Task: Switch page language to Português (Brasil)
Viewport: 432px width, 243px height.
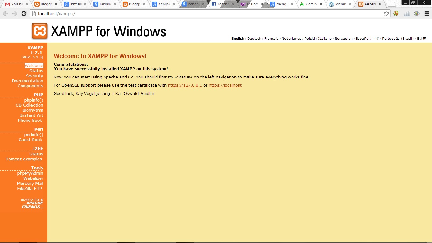Action: [x=398, y=38]
